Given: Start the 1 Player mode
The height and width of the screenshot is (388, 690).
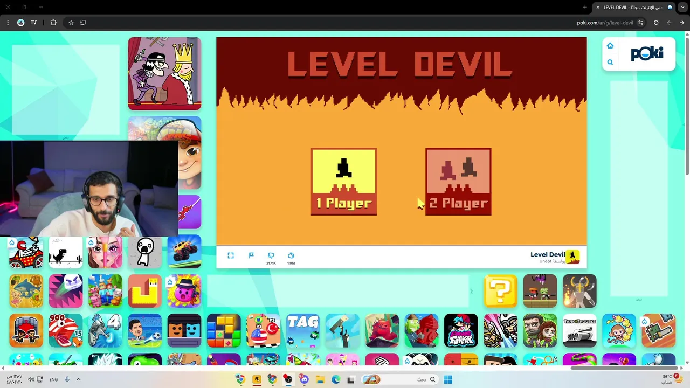Looking at the screenshot, I should click(x=344, y=182).
